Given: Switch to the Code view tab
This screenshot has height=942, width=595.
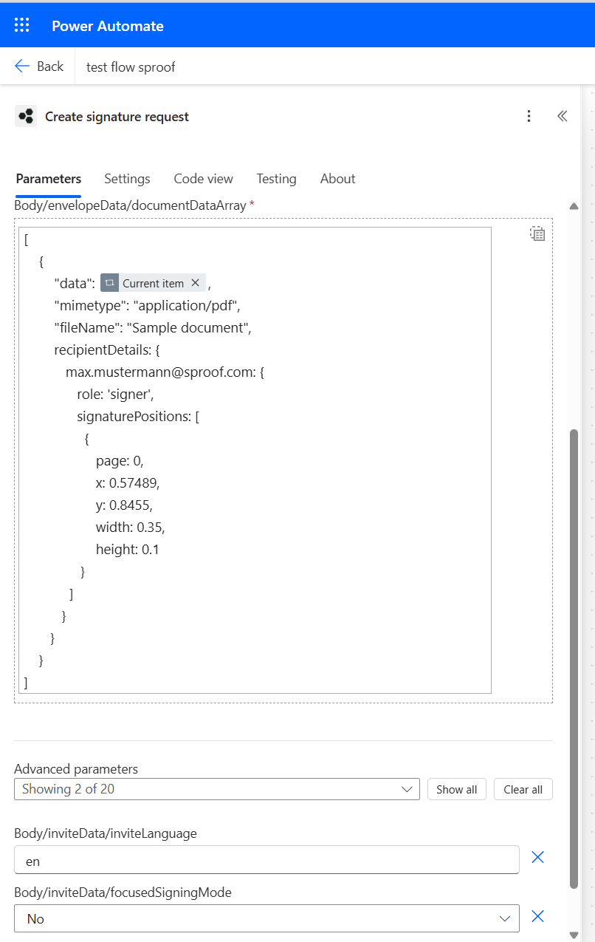Looking at the screenshot, I should point(203,179).
